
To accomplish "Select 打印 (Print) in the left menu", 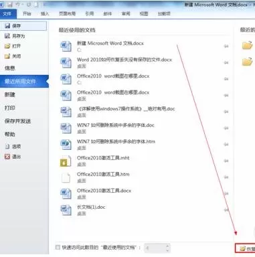I will (10, 108).
